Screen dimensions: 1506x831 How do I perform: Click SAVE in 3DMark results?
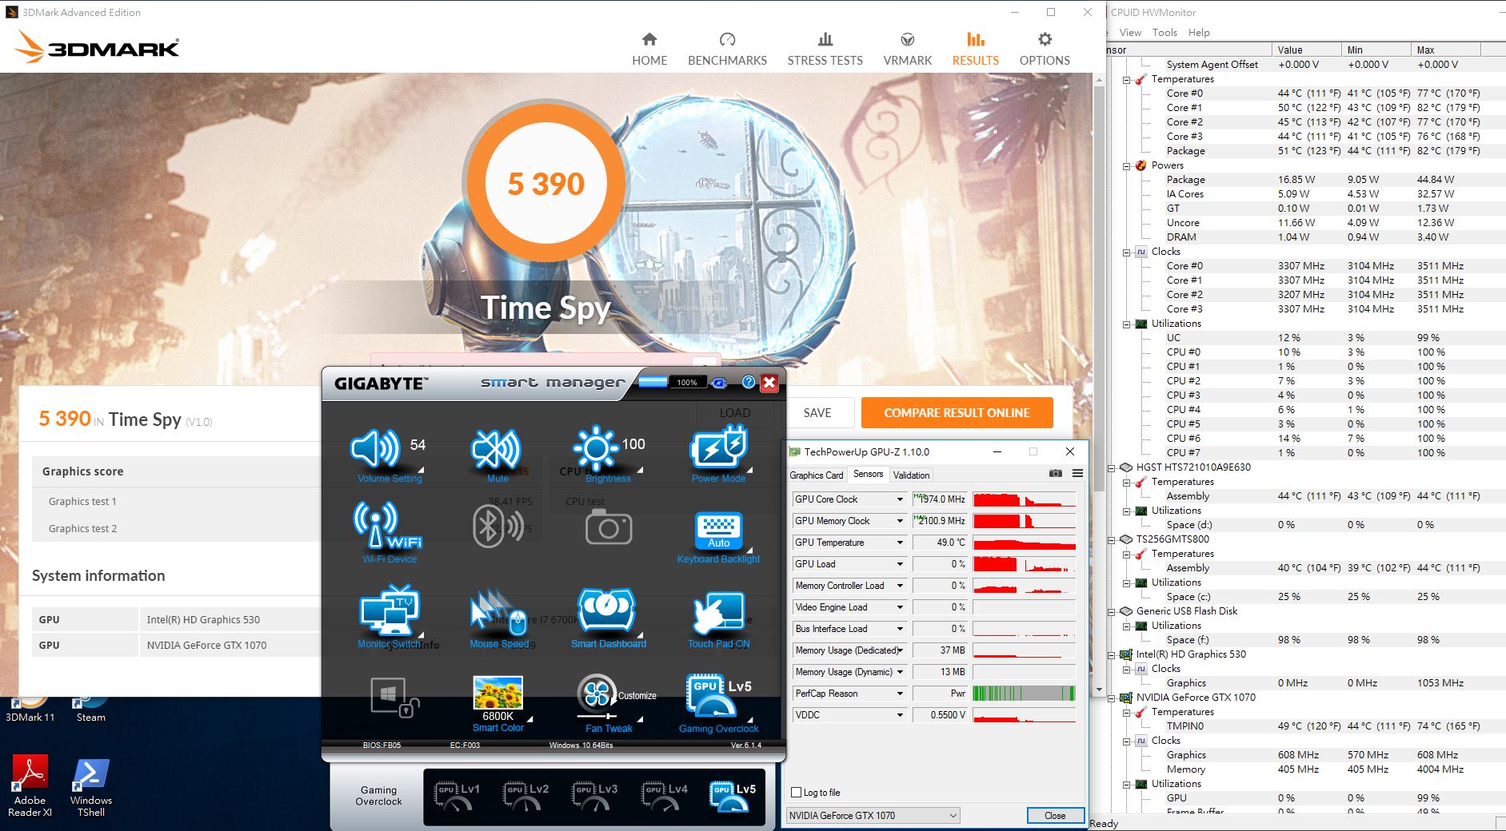click(817, 412)
